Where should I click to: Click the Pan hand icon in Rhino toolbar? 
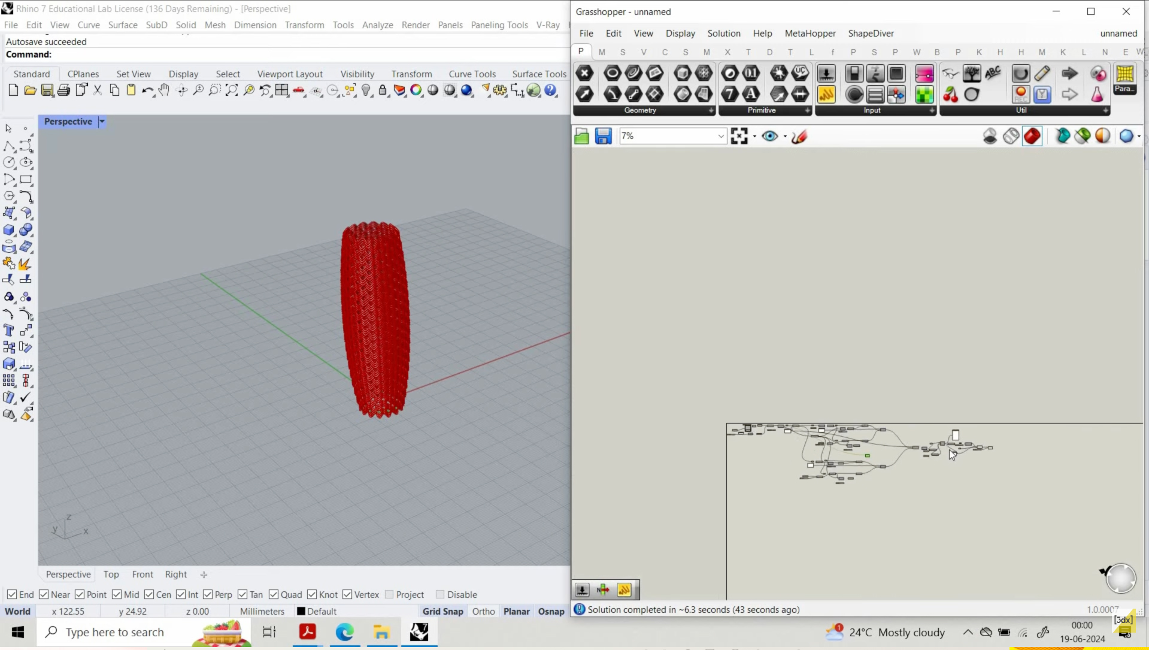click(164, 90)
